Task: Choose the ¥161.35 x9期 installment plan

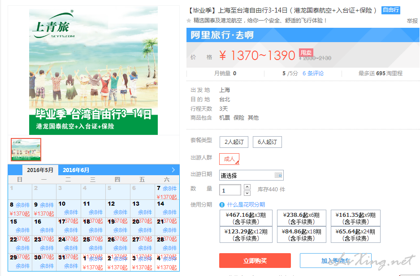Action: [355, 218]
